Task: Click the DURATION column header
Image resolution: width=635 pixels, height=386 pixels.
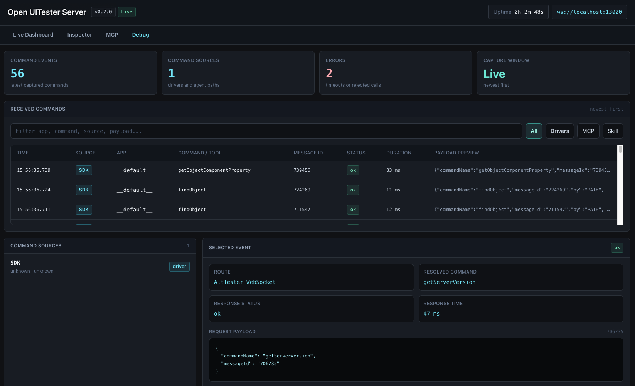Action: pyautogui.click(x=399, y=153)
